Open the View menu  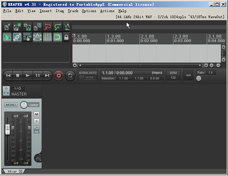[x=31, y=11]
